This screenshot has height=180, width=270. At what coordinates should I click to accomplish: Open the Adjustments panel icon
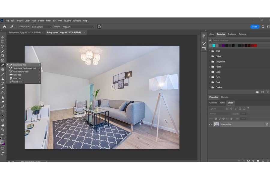[x=204, y=48]
